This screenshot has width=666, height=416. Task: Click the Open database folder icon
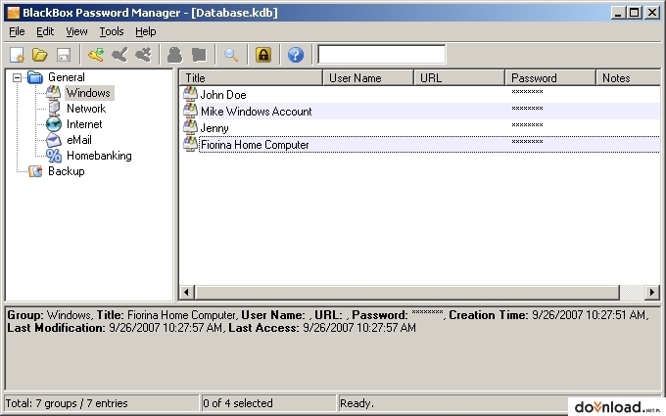click(x=40, y=55)
